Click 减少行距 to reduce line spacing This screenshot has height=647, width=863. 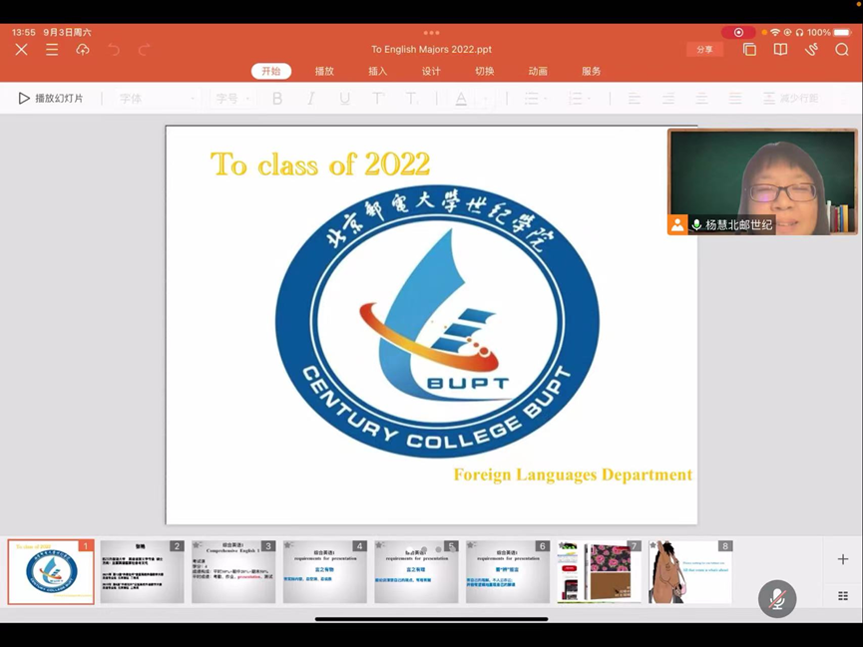[790, 99]
